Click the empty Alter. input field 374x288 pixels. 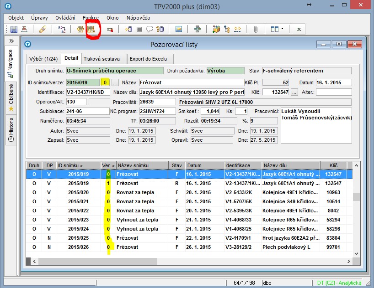pos(334,92)
